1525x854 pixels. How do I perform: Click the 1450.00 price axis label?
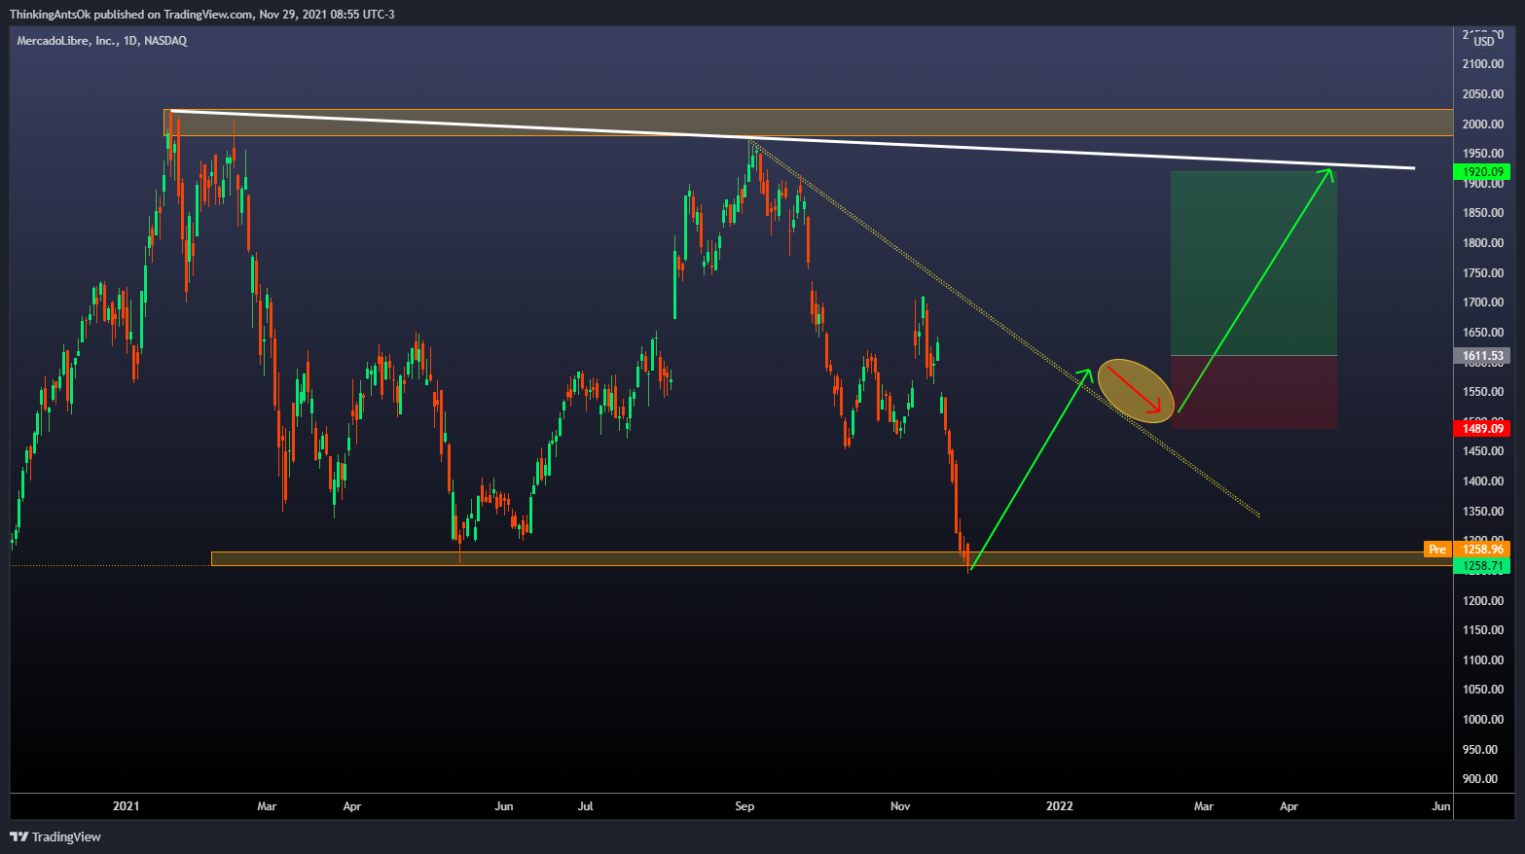click(x=1483, y=451)
